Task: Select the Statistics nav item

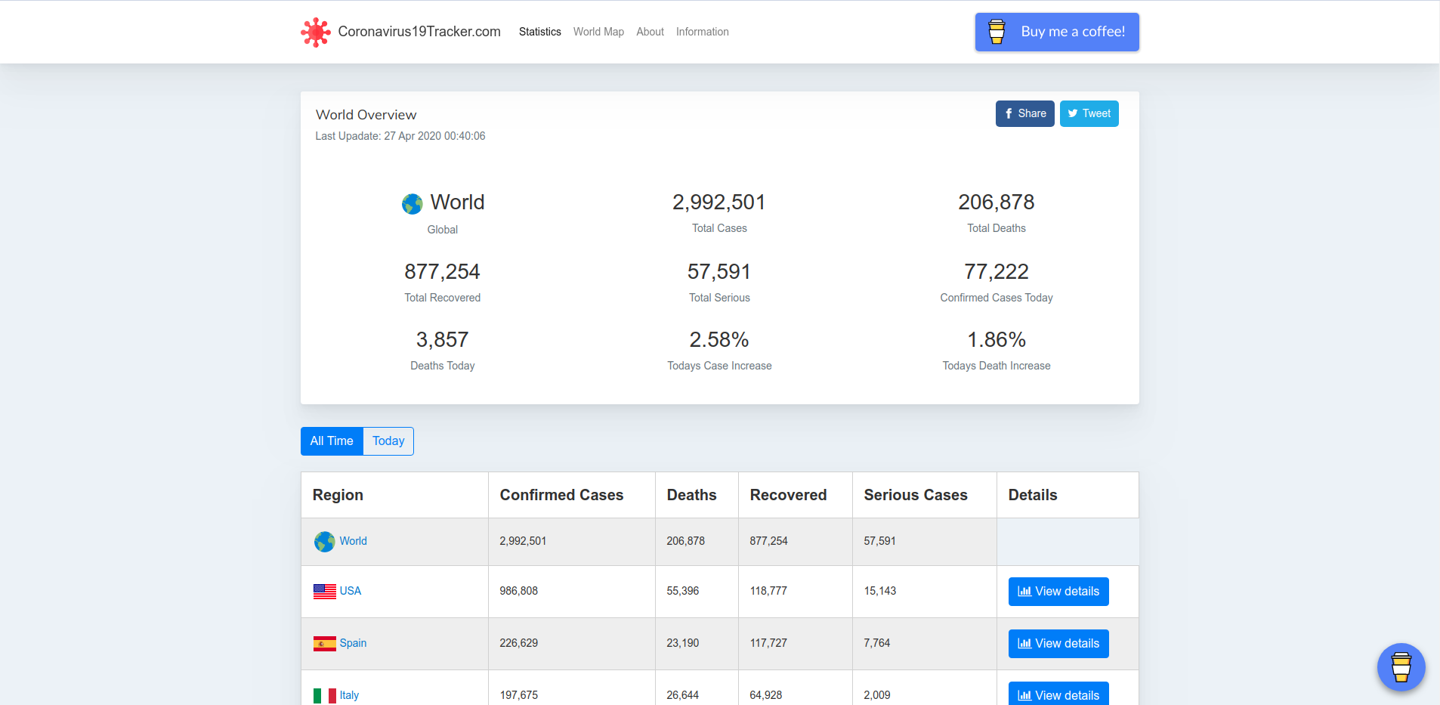Action: tap(539, 32)
